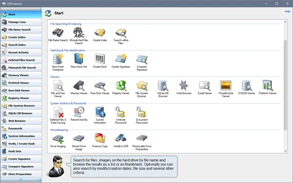Open Removable Drive Preparation icon
Image resolution: width=293 pixels, height=183 pixels.
142,139
